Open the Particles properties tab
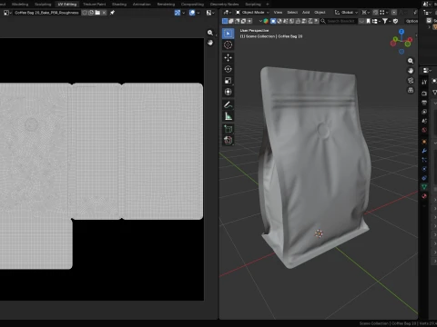The width and height of the screenshot is (437, 327). 424,160
